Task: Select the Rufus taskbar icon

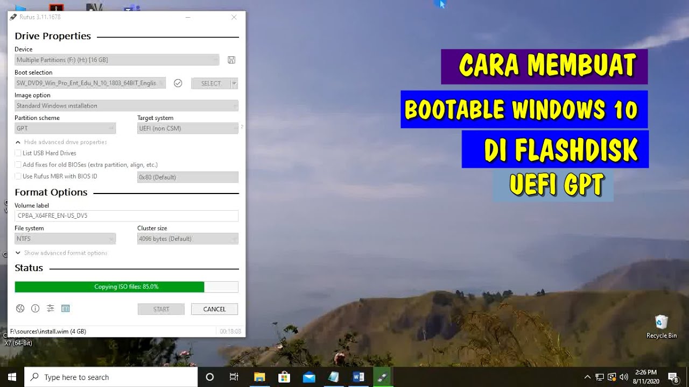Action: tap(383, 377)
